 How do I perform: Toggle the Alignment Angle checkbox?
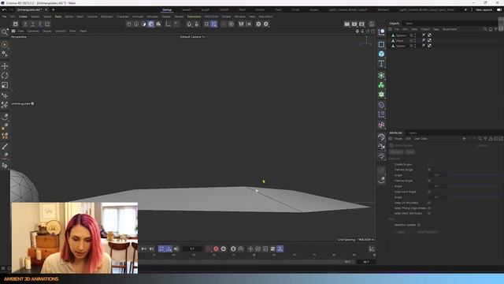pyautogui.click(x=429, y=192)
